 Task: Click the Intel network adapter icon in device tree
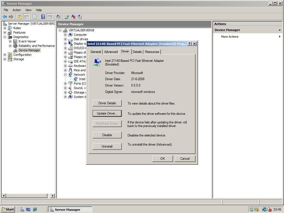click(76, 79)
